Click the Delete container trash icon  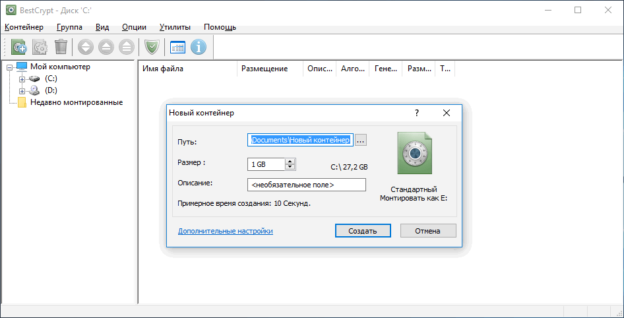[61, 47]
